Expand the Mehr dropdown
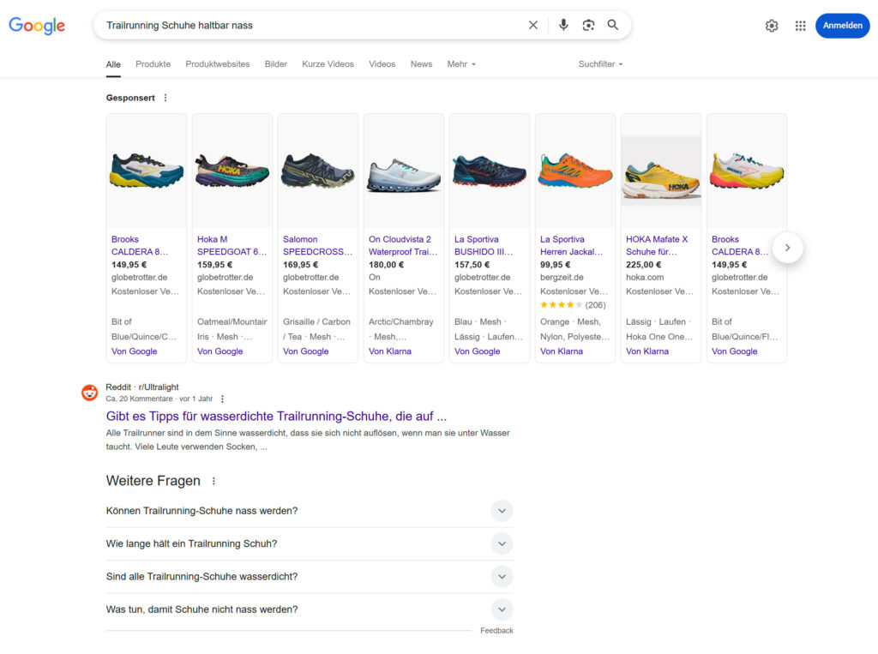Viewport: 878px width, 654px height. tap(461, 64)
